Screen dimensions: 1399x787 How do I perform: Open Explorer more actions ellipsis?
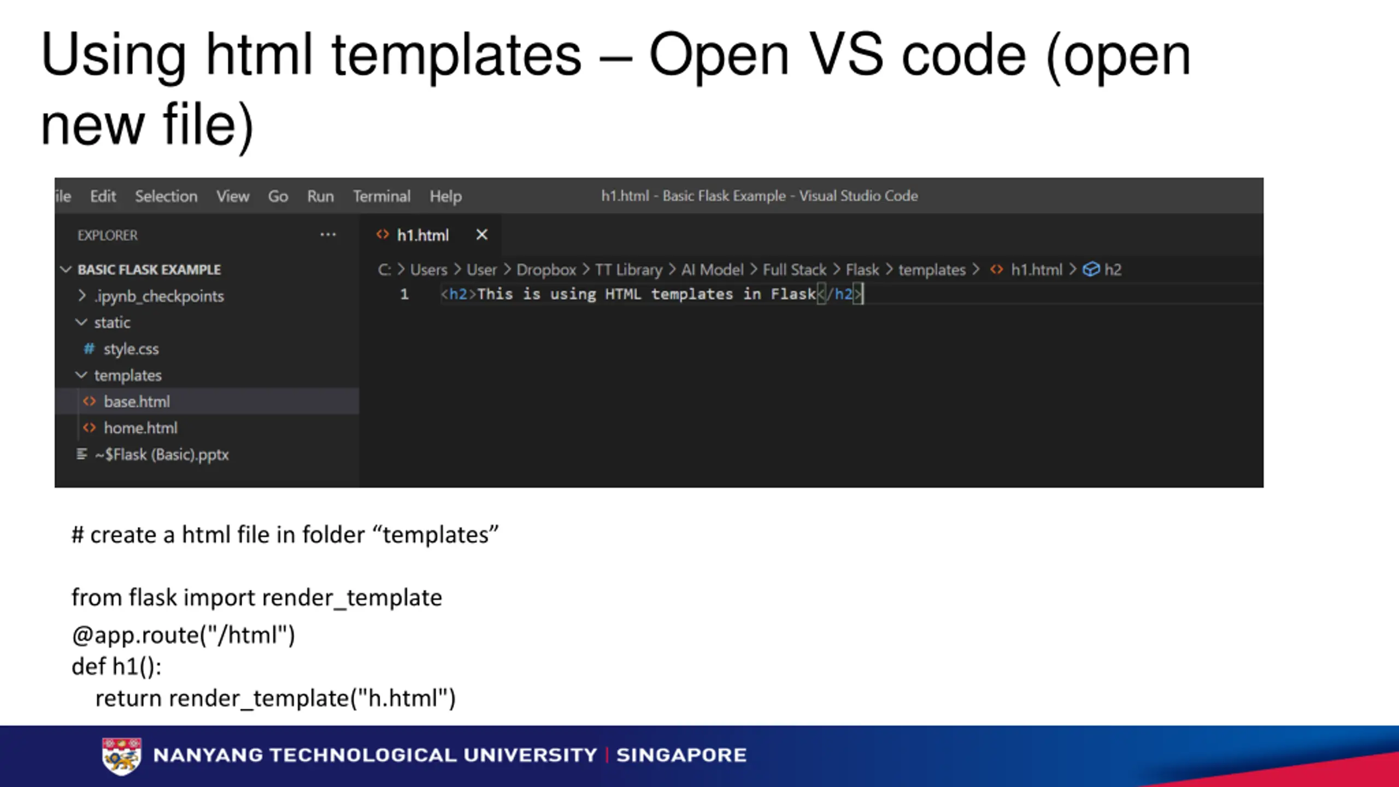(x=328, y=235)
